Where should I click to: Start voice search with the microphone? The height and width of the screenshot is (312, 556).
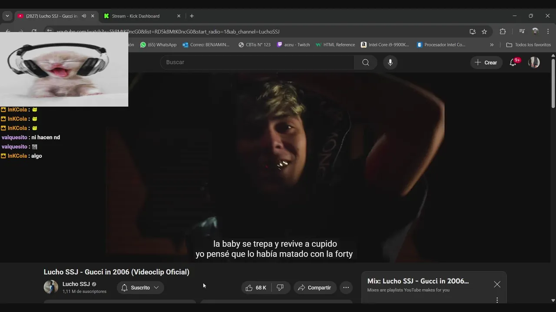(390, 62)
